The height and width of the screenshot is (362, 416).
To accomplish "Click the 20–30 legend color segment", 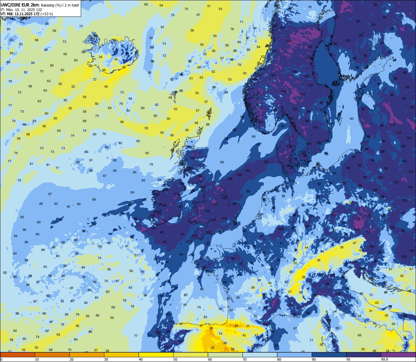I will 87,355.
